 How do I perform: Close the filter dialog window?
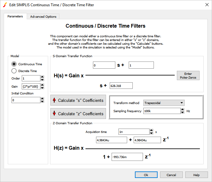point(207,5)
